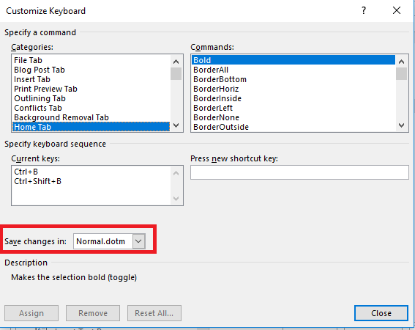
Task: Choose BorderOutside in Commands list
Action: tap(221, 127)
